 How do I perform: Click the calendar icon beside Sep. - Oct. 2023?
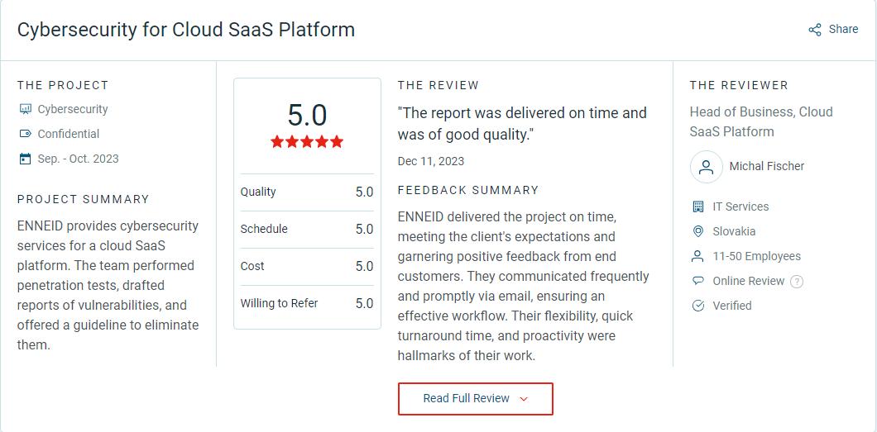pos(25,159)
